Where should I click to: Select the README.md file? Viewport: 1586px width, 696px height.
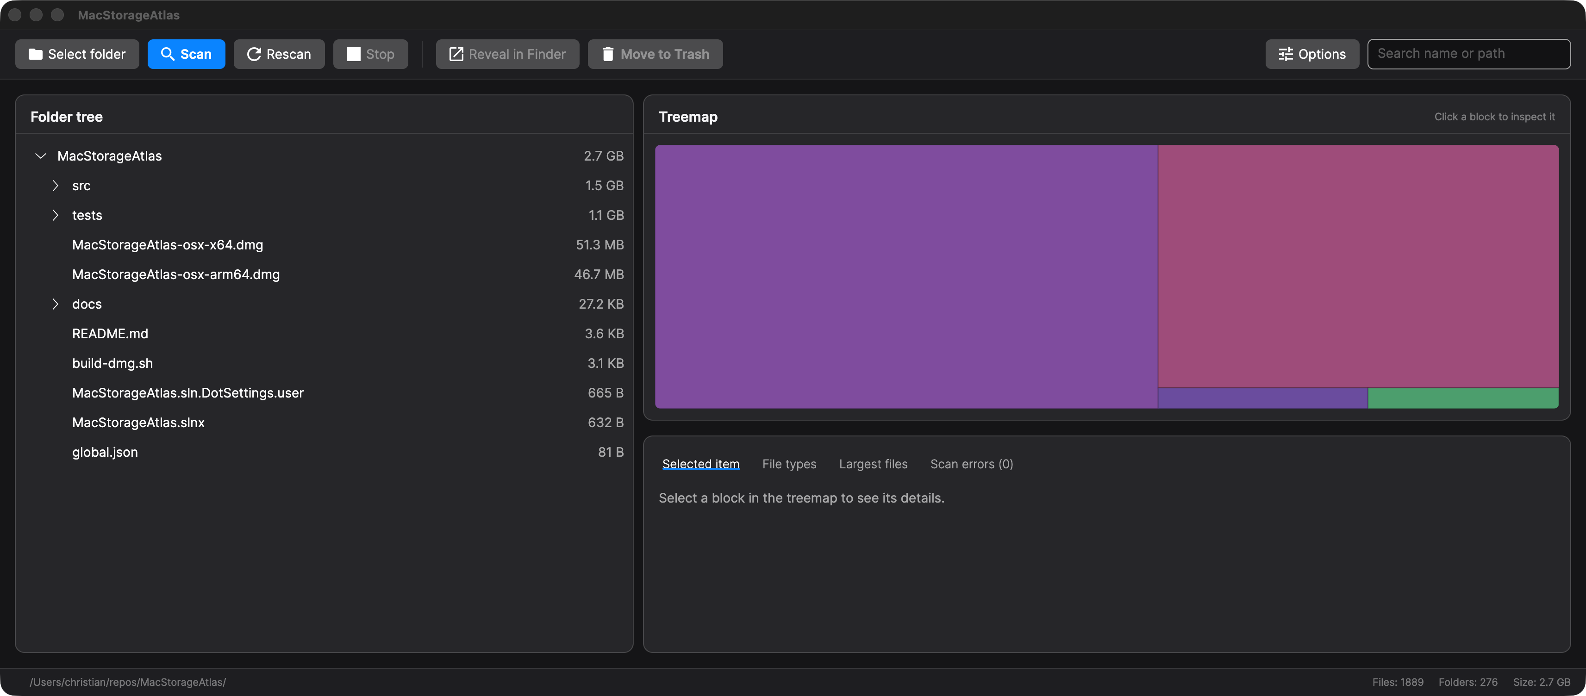tap(110, 333)
